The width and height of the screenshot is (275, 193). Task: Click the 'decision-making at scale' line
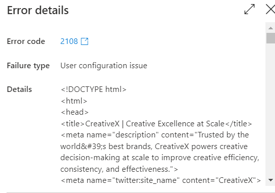160,158
